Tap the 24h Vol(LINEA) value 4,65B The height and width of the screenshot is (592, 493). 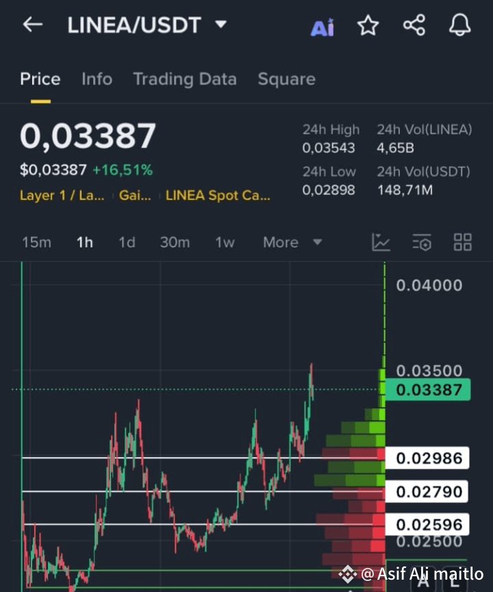pos(395,148)
